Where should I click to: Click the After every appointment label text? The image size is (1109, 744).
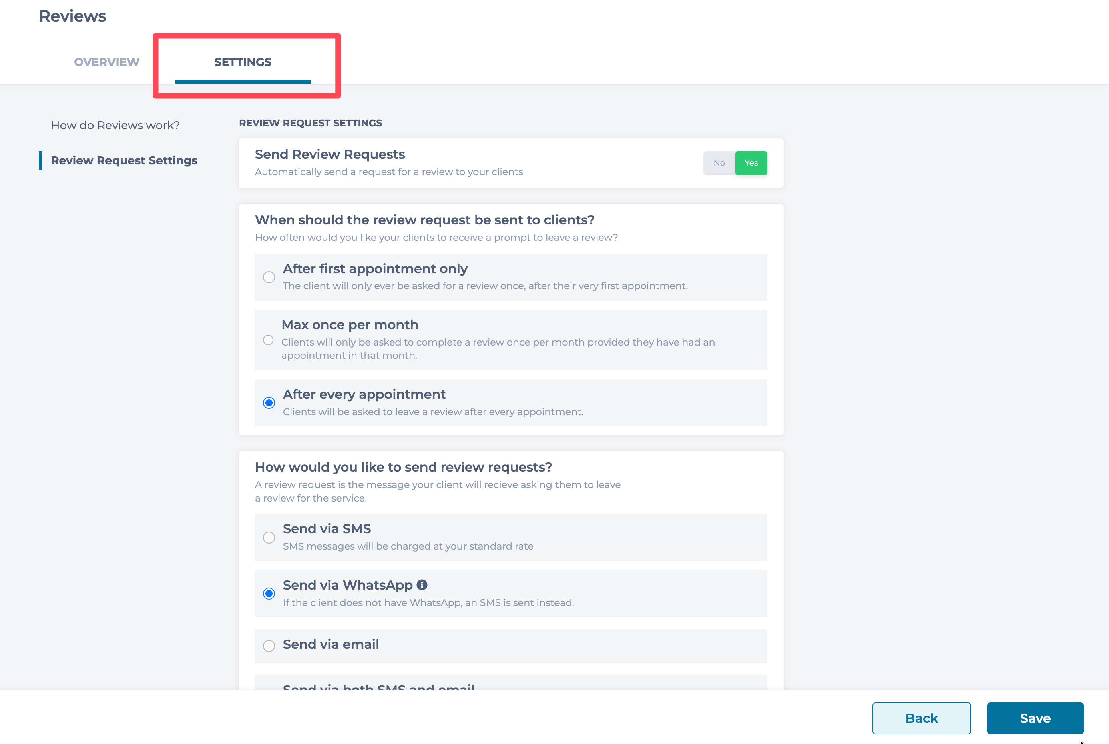(x=364, y=394)
